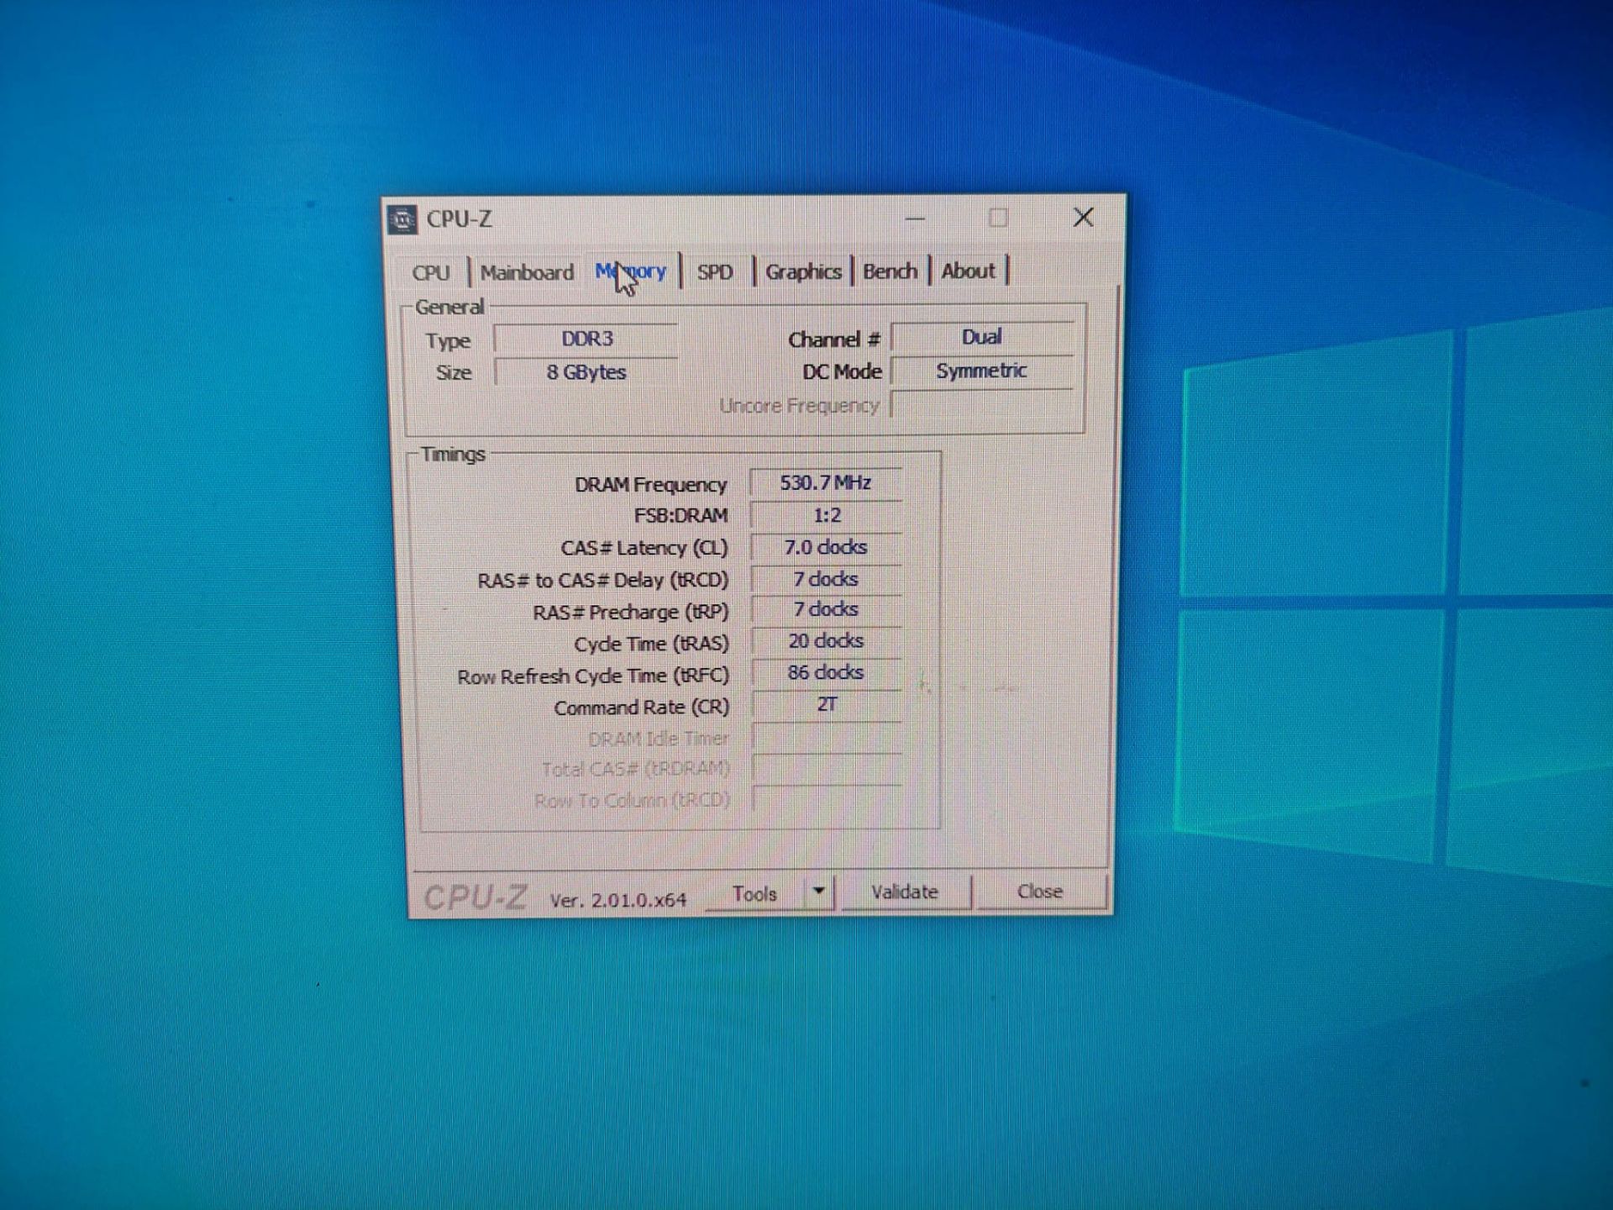This screenshot has height=1210, width=1613.
Task: Click the 2T Command Rate value
Action: [827, 704]
